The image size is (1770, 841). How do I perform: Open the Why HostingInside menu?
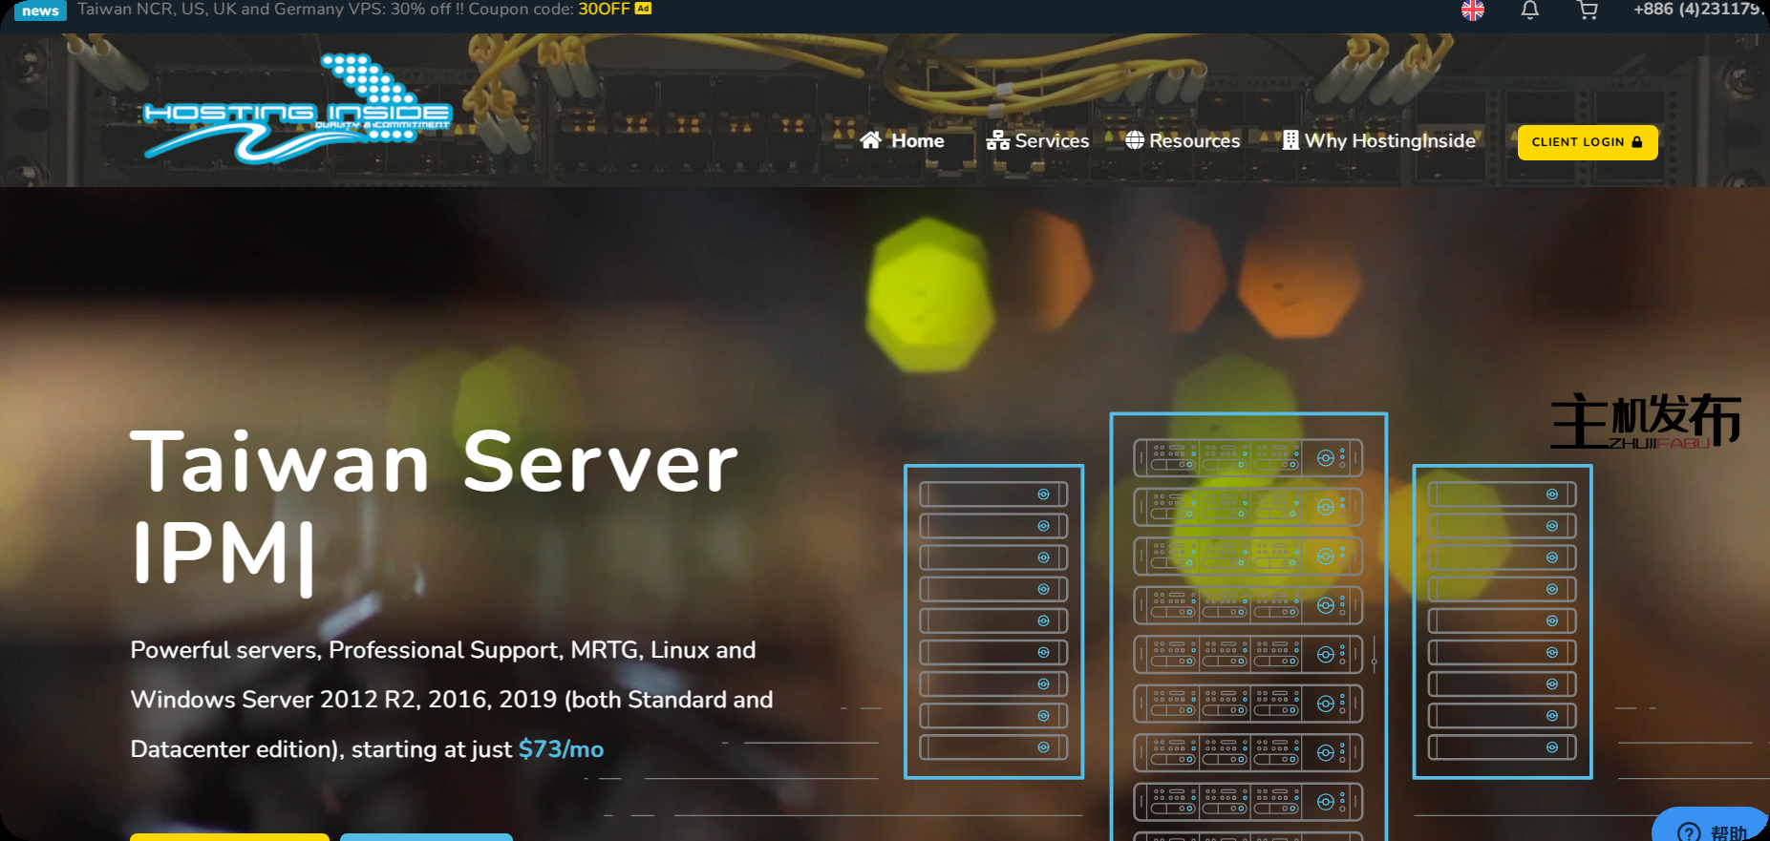(x=1379, y=140)
